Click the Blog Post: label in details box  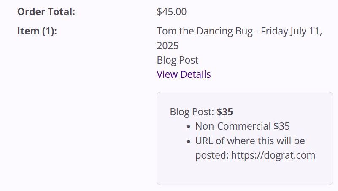pos(192,112)
